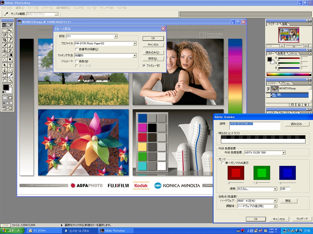
Task: Select the Pen tool
Action: click(x=5, y=70)
